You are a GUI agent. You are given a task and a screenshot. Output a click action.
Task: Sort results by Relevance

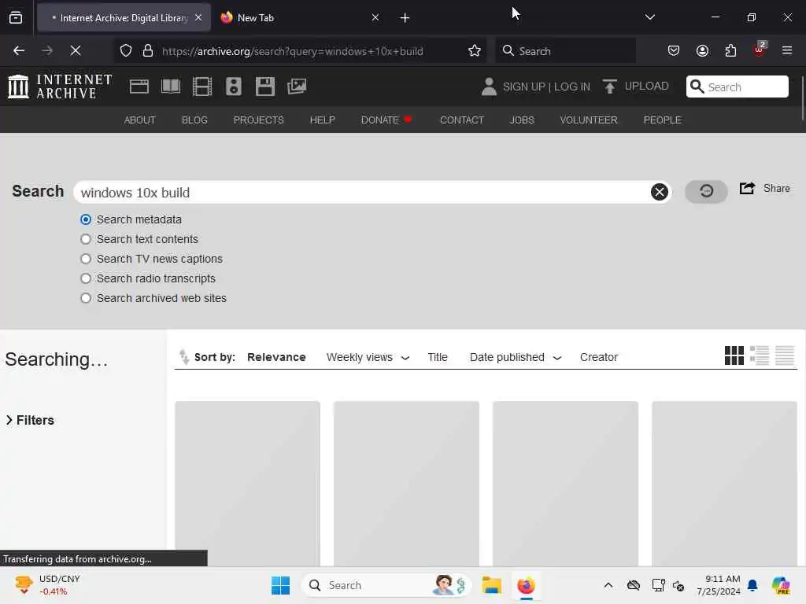pos(276,357)
